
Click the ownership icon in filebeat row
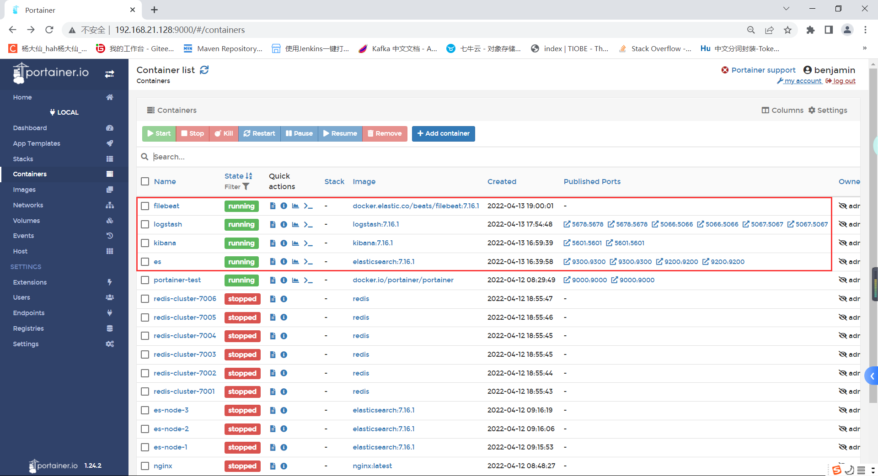click(x=843, y=206)
